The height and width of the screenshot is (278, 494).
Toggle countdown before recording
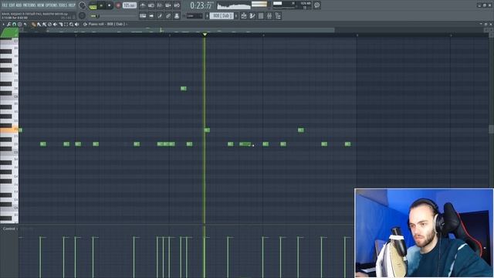160,5
